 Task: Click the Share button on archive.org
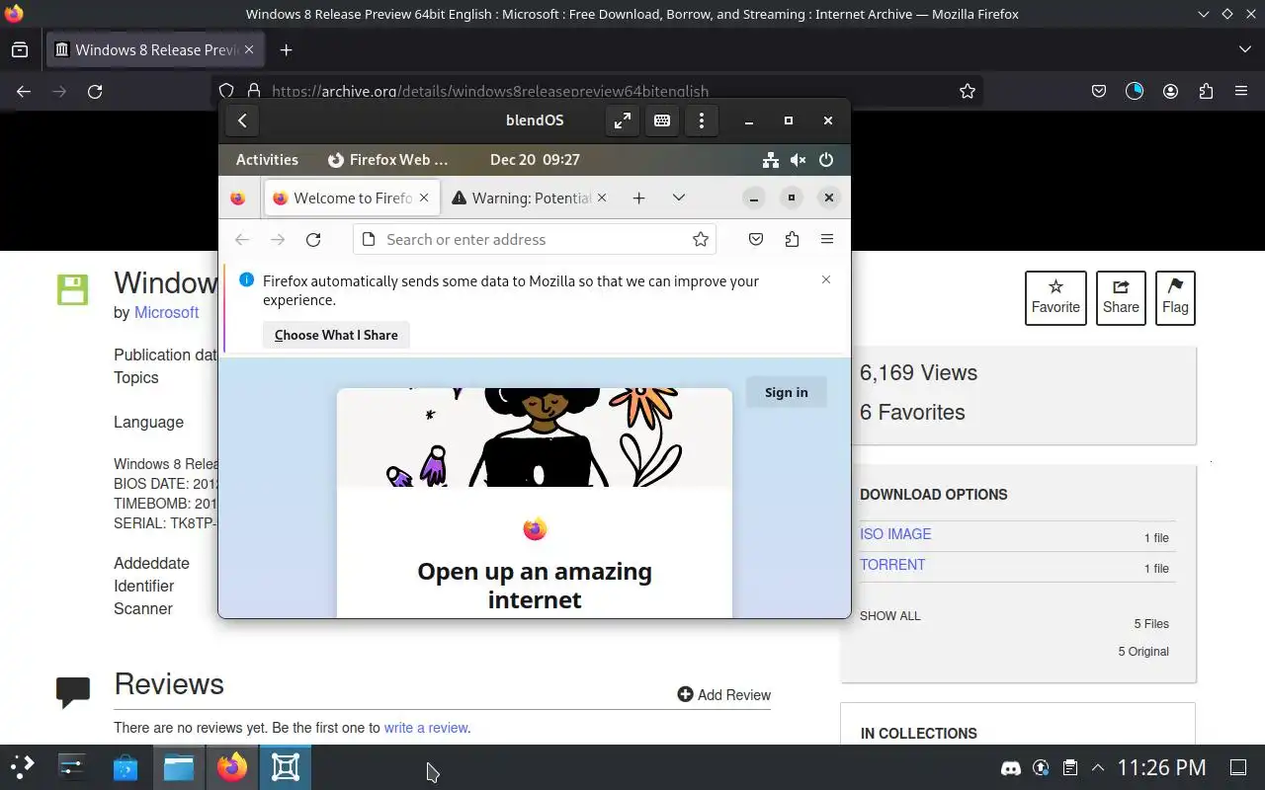click(1121, 297)
